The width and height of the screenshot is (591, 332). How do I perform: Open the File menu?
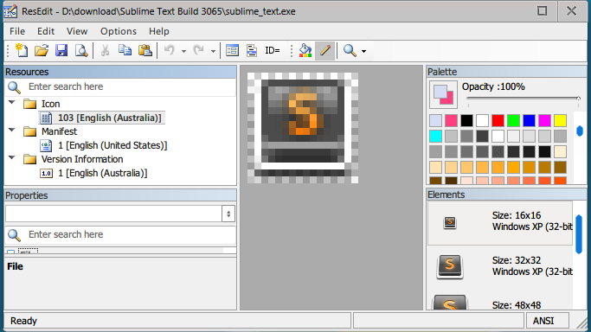point(17,31)
